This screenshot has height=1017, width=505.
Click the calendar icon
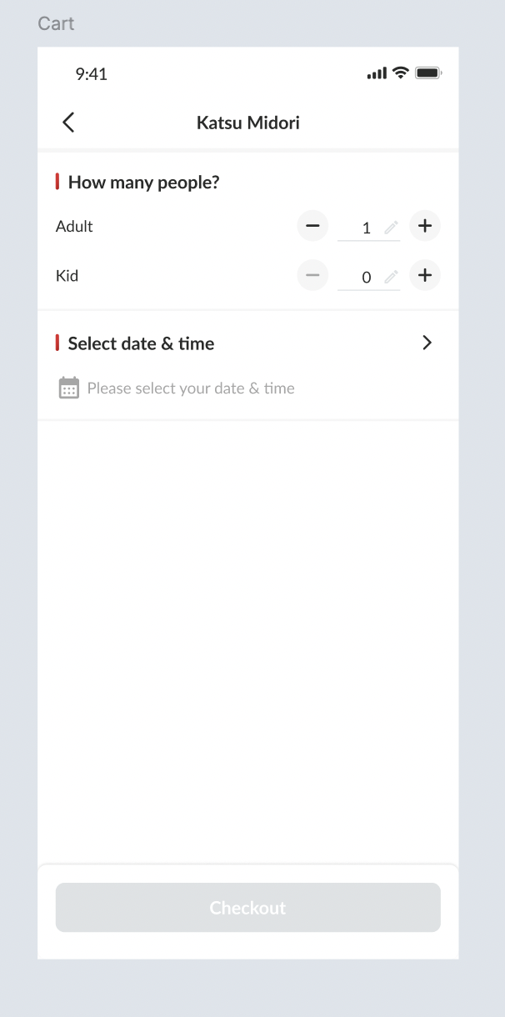[69, 388]
